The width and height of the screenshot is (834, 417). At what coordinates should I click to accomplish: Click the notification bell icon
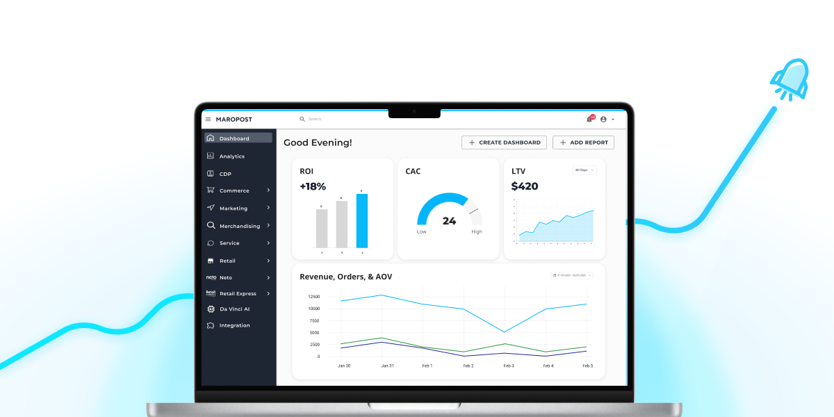589,120
